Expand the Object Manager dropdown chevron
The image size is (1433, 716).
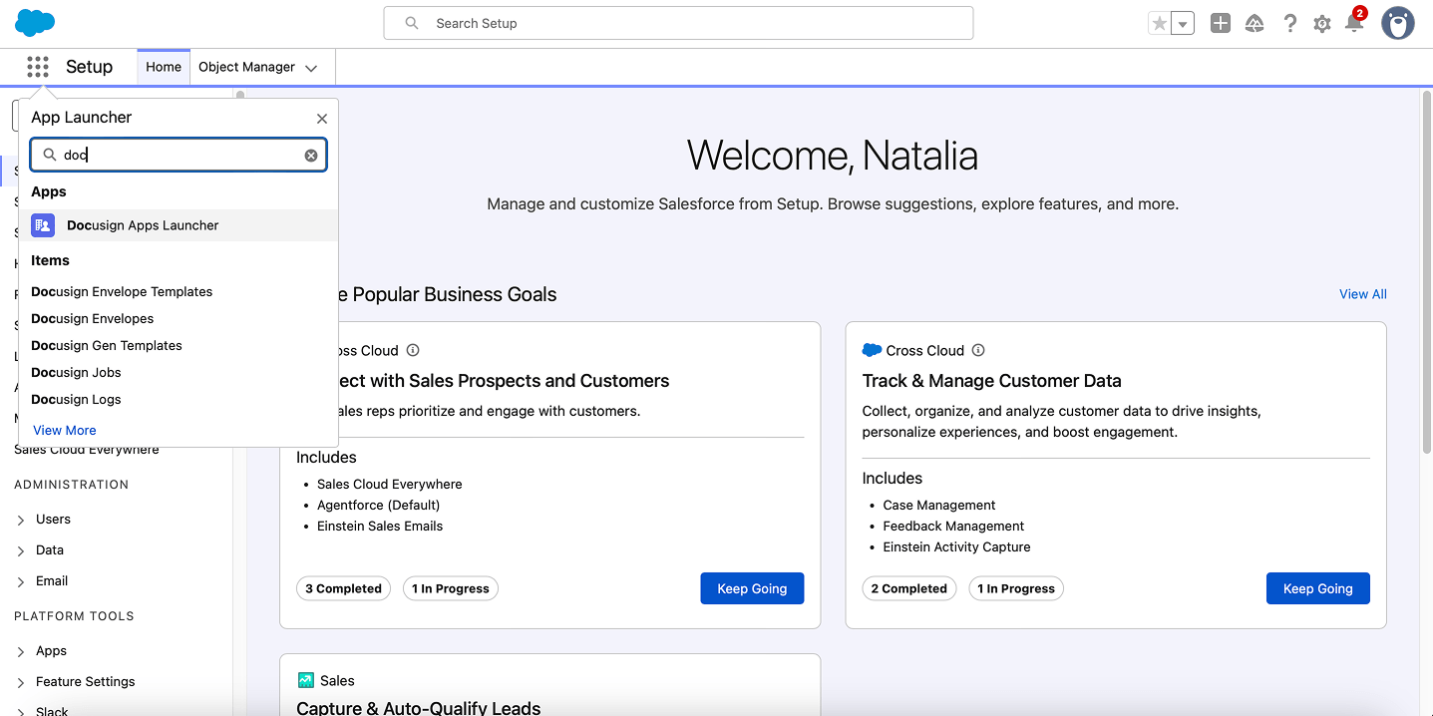(311, 68)
